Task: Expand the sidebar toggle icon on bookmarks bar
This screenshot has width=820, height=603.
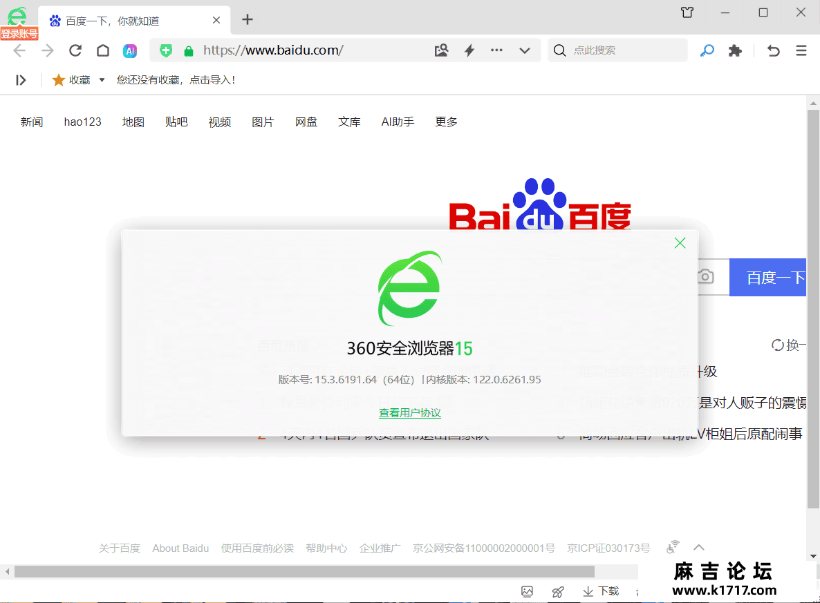Action: click(x=21, y=80)
